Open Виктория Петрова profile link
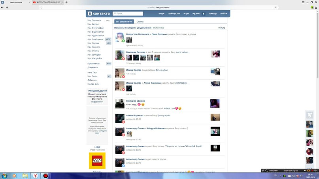The height and width of the screenshot is (179, 319). [136, 52]
